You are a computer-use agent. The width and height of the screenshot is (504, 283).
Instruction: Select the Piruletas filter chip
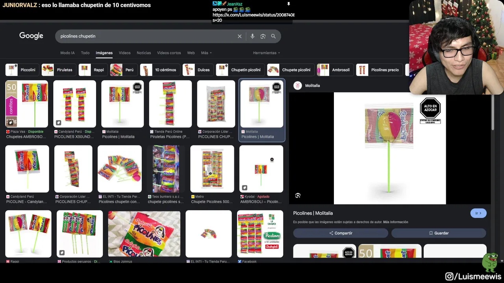tap(58, 70)
